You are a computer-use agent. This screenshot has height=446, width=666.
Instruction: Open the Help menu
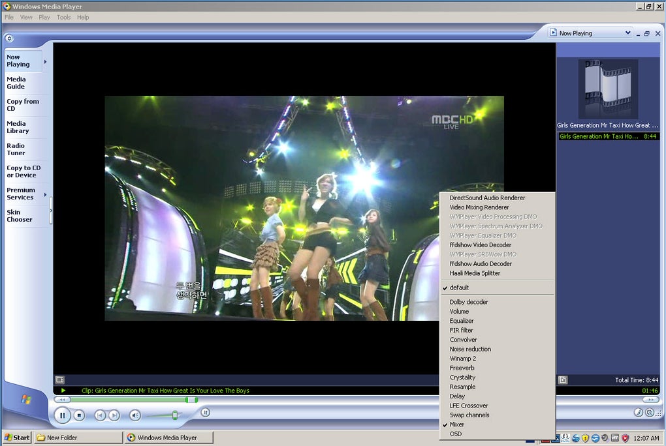(83, 18)
